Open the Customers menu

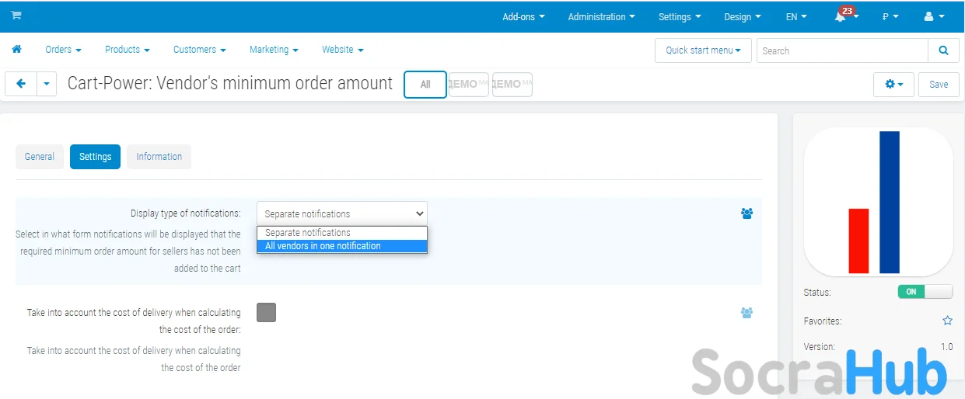point(200,49)
